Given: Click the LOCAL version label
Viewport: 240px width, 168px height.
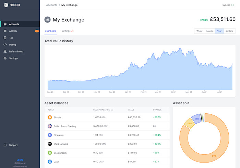Looking at the screenshot, I should click(x=20, y=160).
